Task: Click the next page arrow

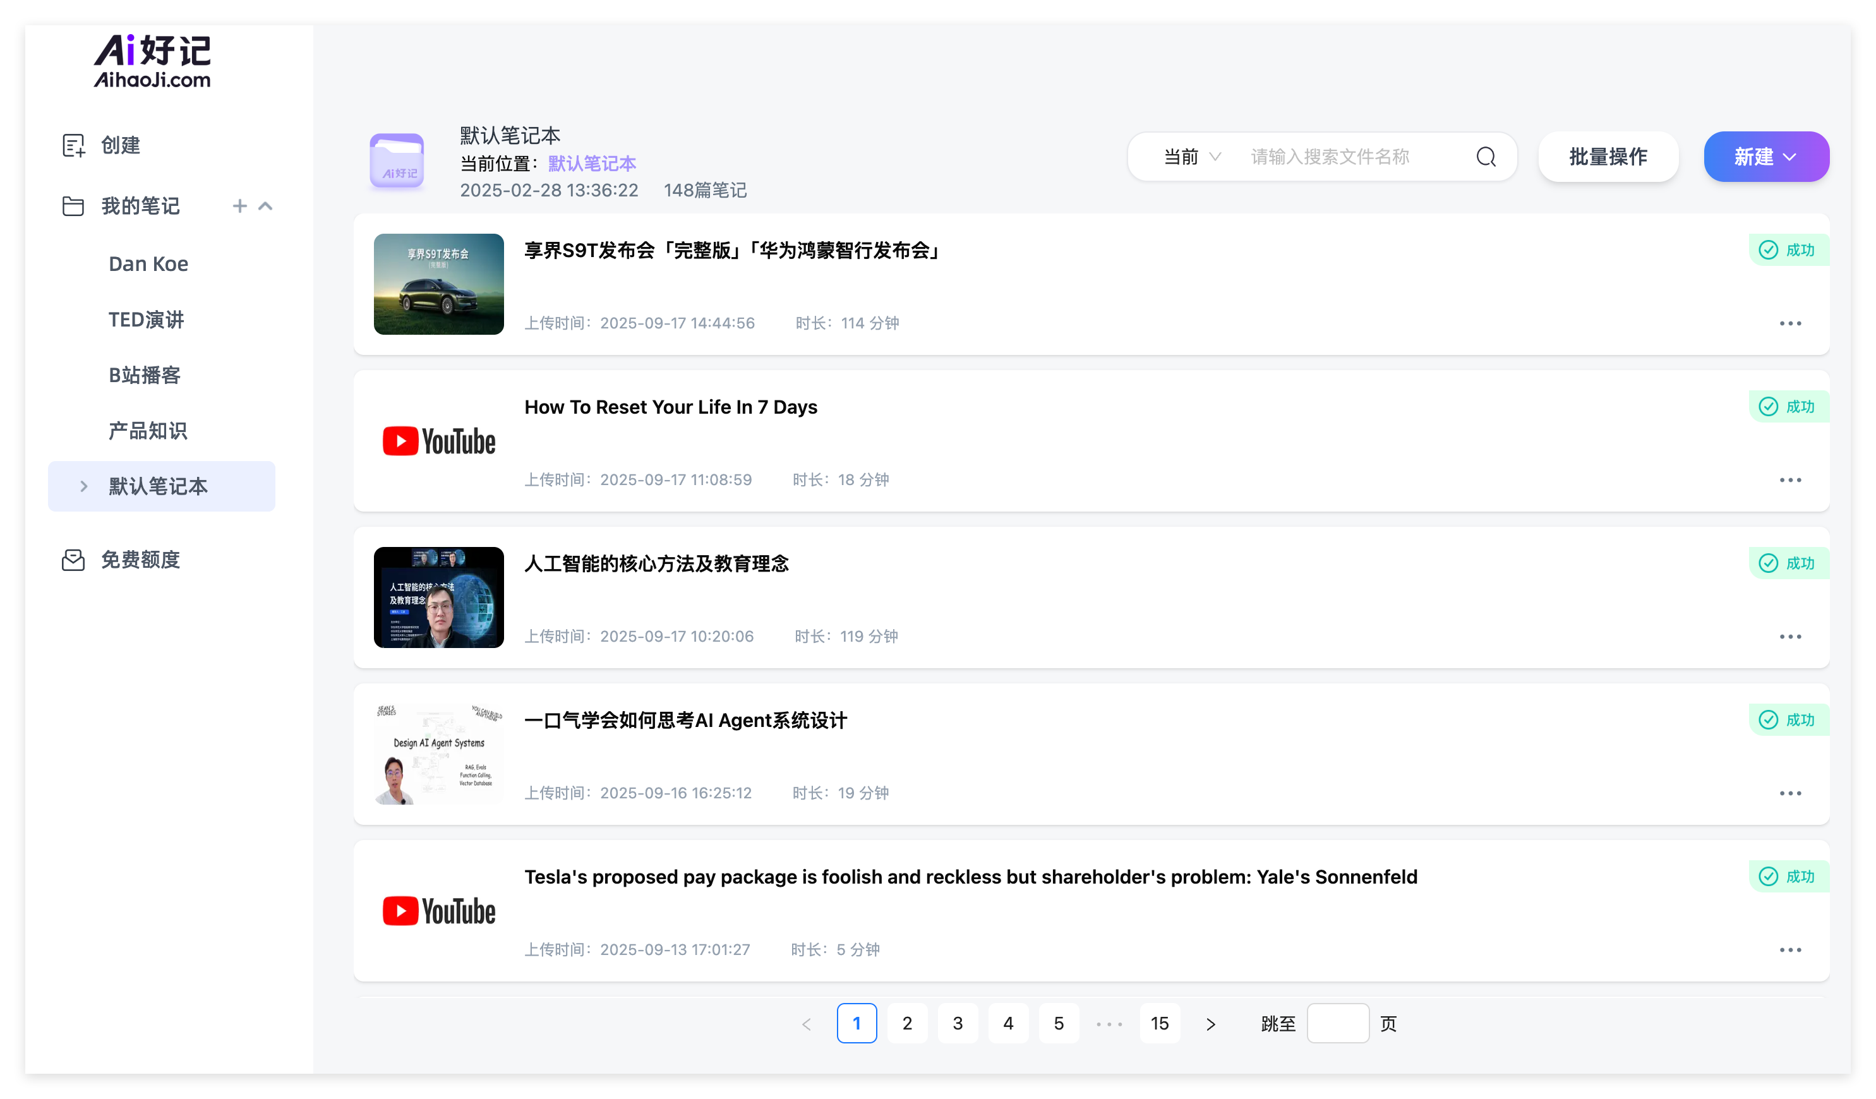Action: [x=1210, y=1024]
